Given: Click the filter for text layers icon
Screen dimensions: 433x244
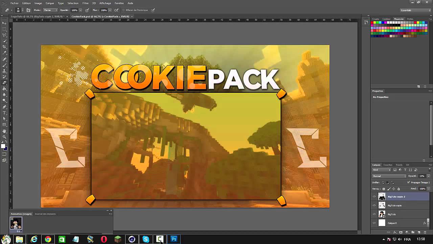Looking at the screenshot, I should pyautogui.click(x=405, y=170).
